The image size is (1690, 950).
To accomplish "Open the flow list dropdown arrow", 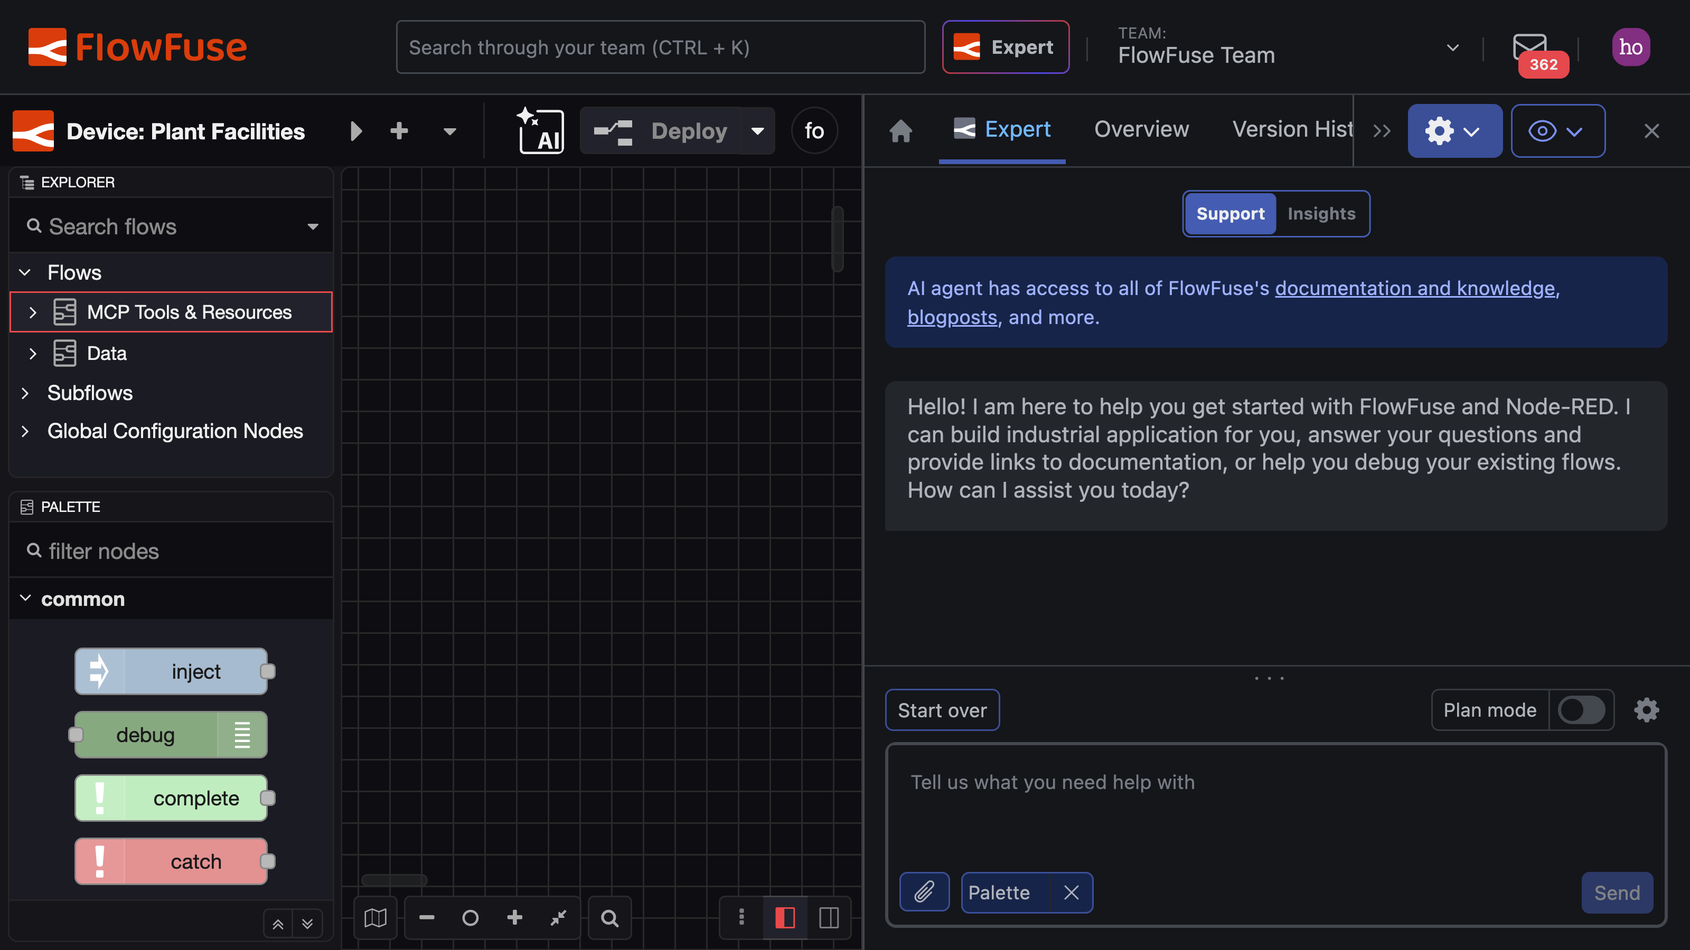I will tap(449, 132).
